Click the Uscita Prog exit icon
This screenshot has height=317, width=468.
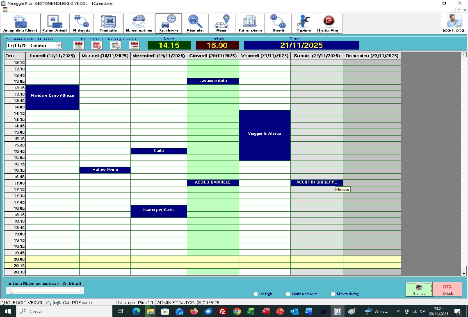coord(328,24)
